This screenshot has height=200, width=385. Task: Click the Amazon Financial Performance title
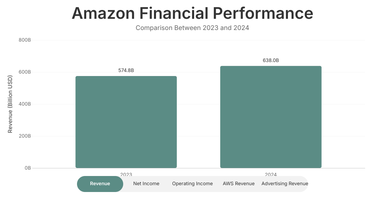(192, 14)
